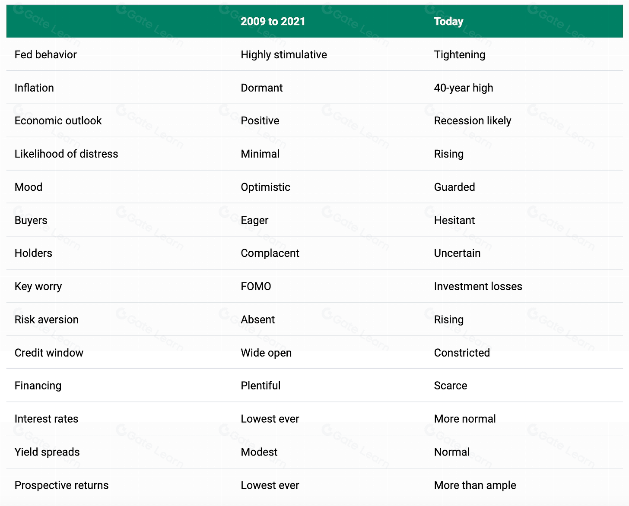Click the "40-year high" cell
The width and height of the screenshot is (629, 506).
coord(463,88)
